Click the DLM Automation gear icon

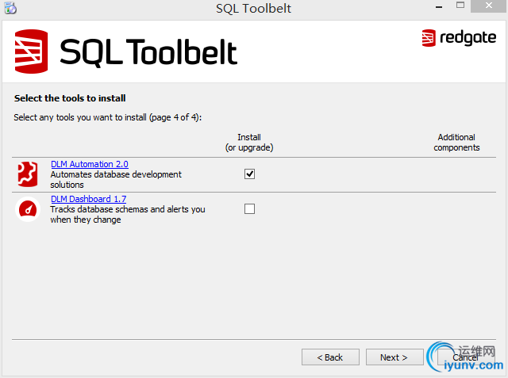[28, 174]
